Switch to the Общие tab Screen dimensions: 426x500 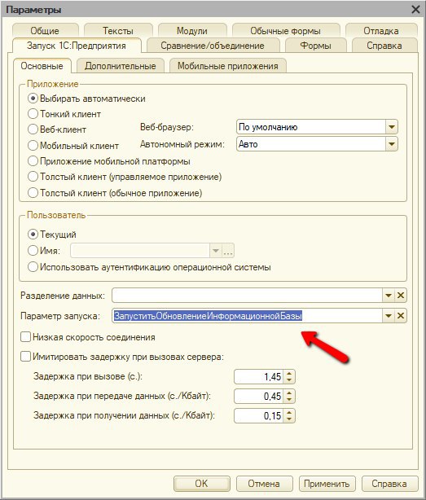45,31
